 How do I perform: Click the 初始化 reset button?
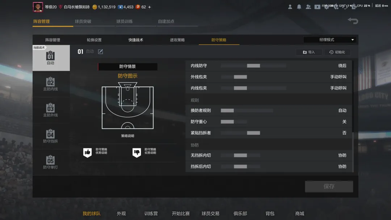click(337, 52)
